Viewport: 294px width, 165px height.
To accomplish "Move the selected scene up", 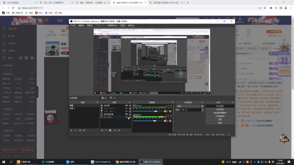I will [x=80, y=130].
